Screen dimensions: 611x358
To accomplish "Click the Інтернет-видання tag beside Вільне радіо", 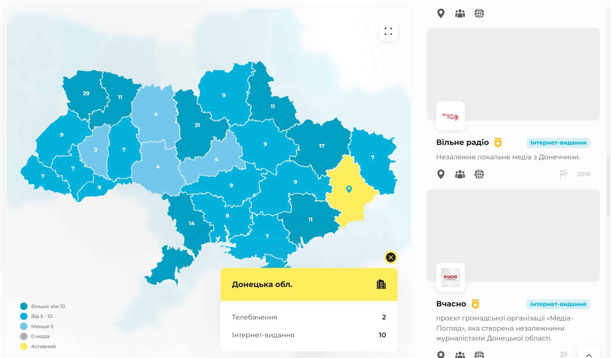I will point(558,143).
